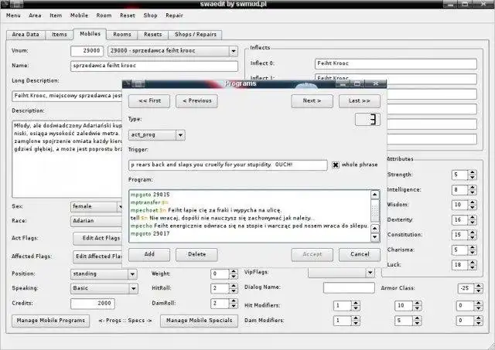Click Manage Mobile Specials button

click(200, 320)
